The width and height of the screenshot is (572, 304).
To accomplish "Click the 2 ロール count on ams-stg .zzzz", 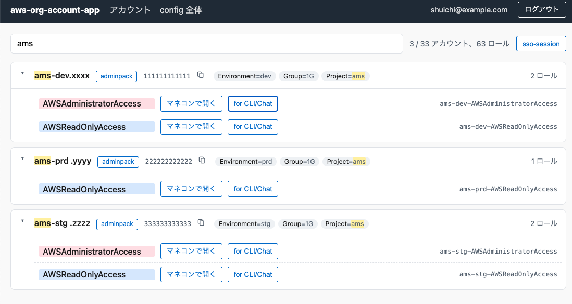I will coord(543,223).
